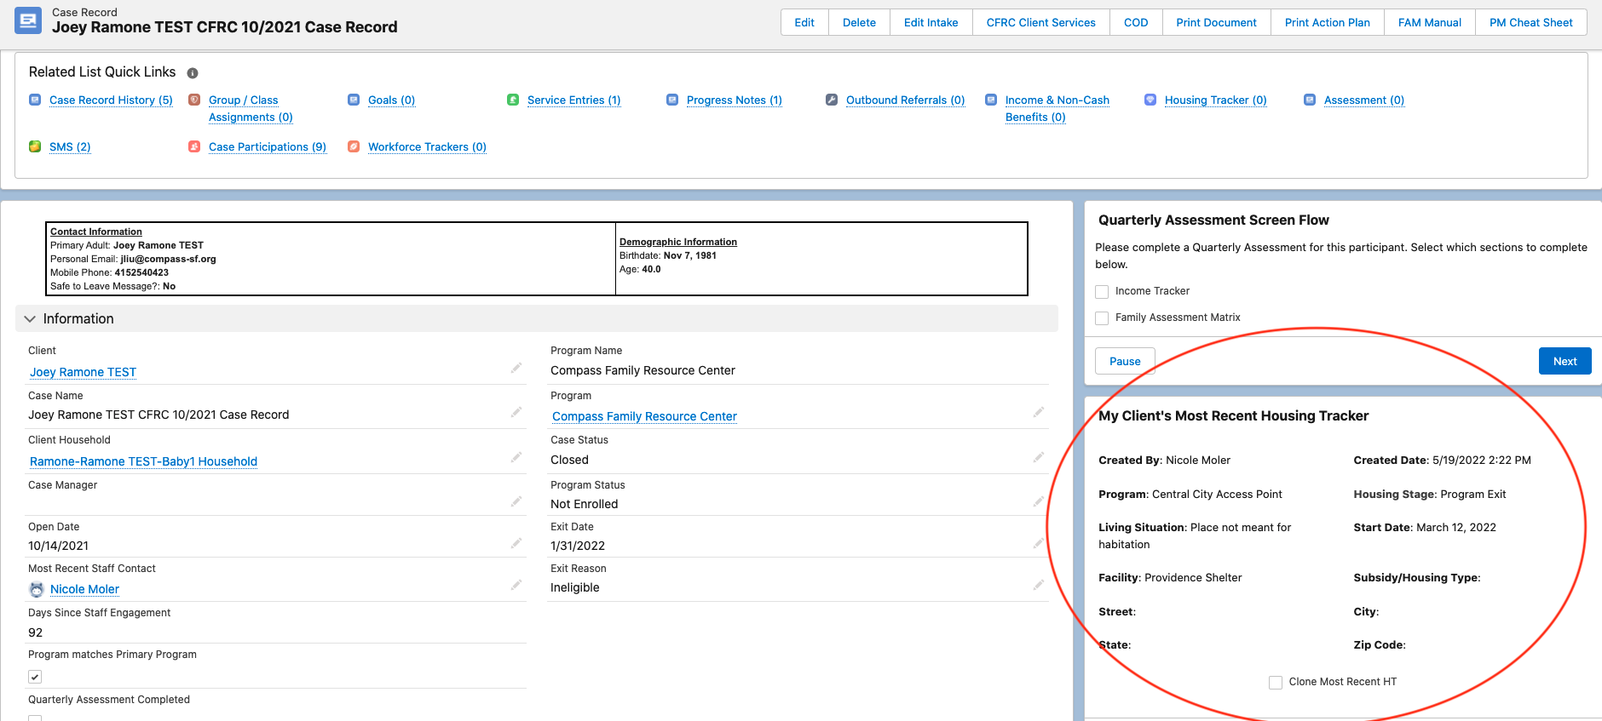This screenshot has height=721, width=1602.
Task: Click the Case Participations icon
Action: click(194, 146)
